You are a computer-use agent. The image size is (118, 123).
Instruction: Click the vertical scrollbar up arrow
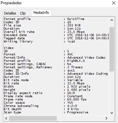click(112, 20)
